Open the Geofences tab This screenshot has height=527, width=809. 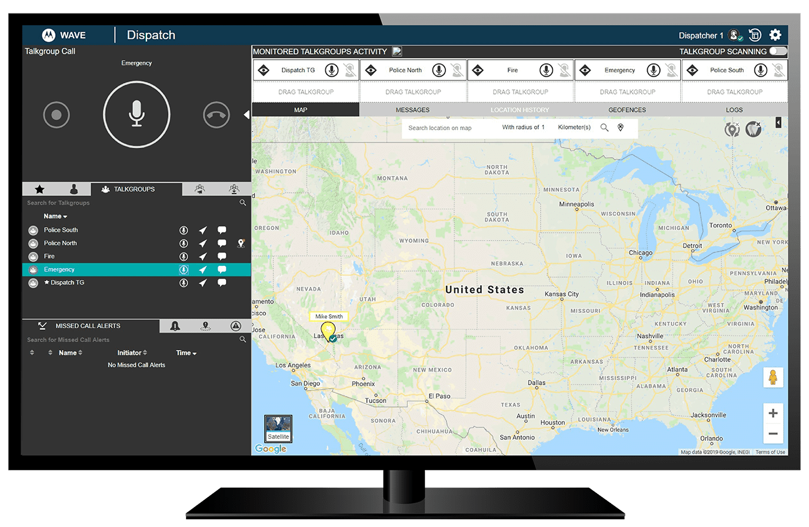point(627,110)
